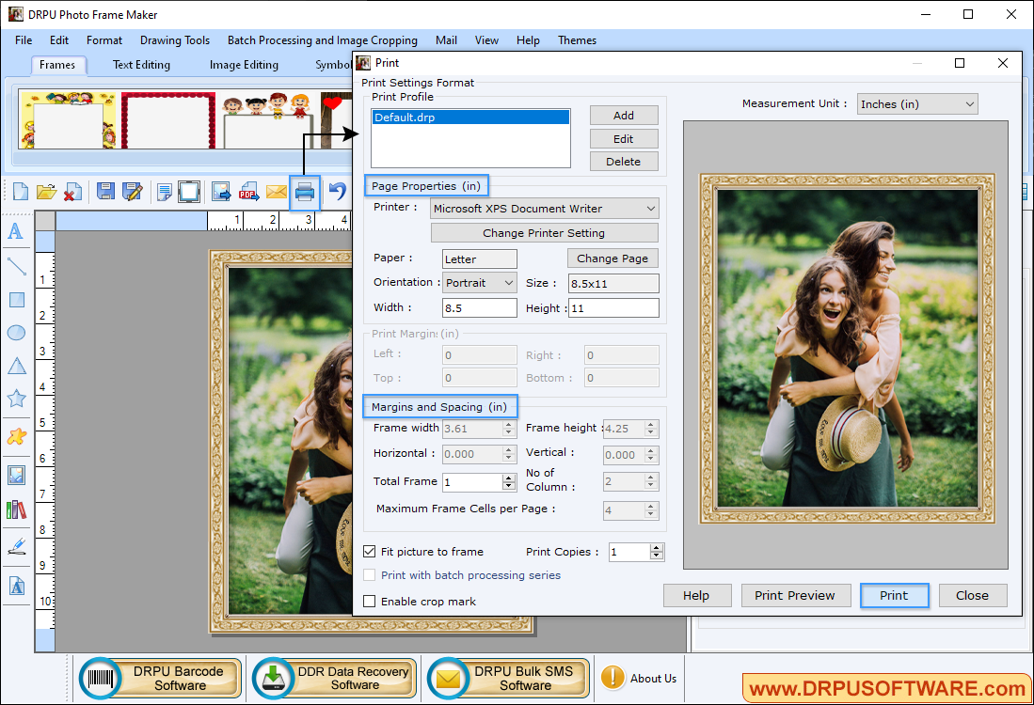The height and width of the screenshot is (705, 1034).
Task: Choose the Ellipse shape tool
Action: [x=15, y=333]
